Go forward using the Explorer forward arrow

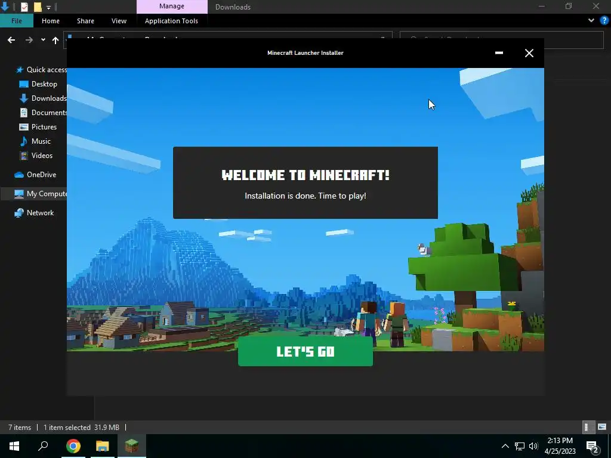click(x=29, y=40)
